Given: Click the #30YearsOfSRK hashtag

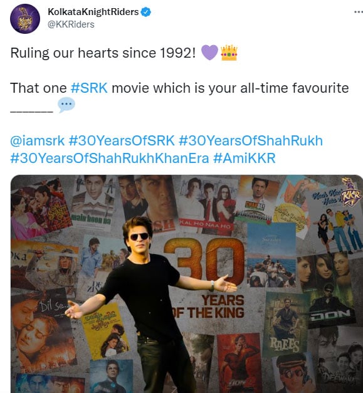Looking at the screenshot, I should click(122, 140).
